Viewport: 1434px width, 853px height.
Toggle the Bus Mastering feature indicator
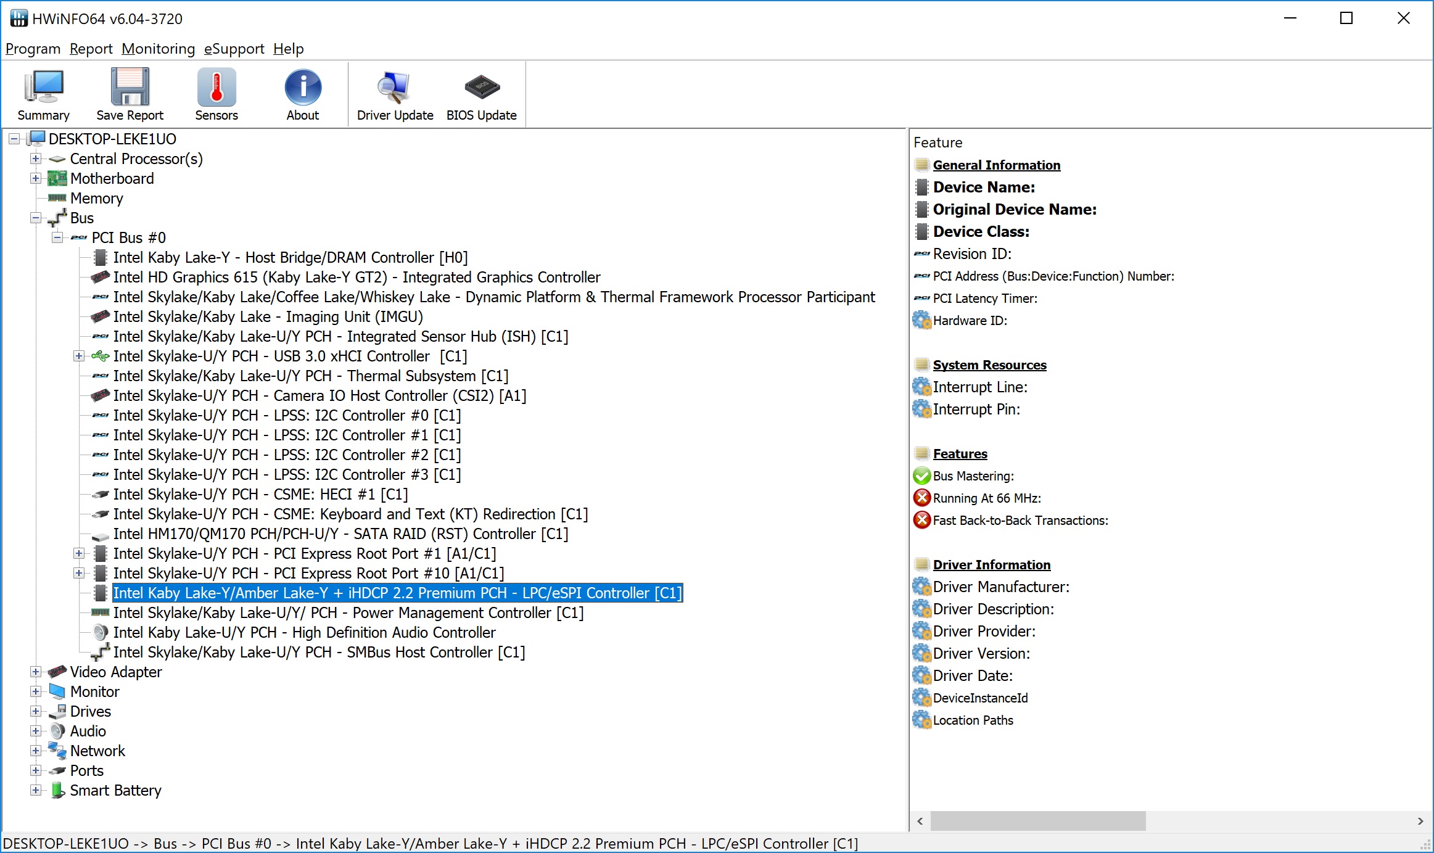pos(921,476)
